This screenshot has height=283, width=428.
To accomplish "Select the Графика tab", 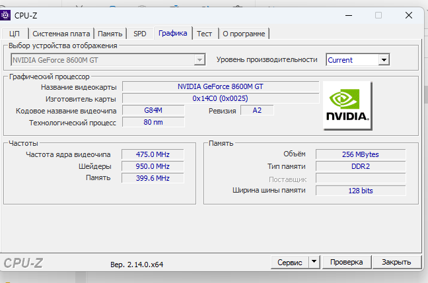I will 173,33.
